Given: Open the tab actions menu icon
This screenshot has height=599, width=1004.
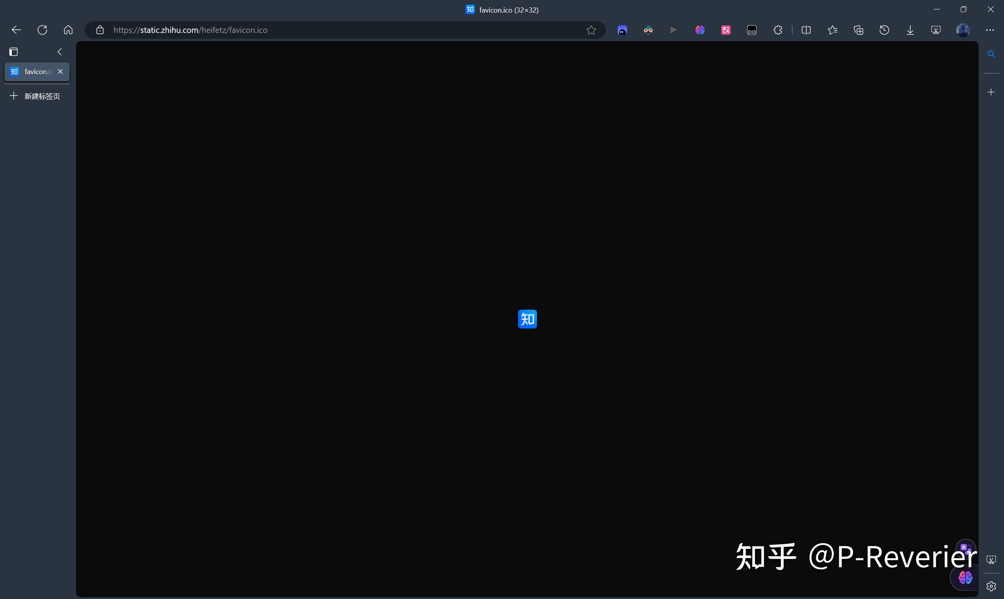Looking at the screenshot, I should pyautogui.click(x=13, y=51).
